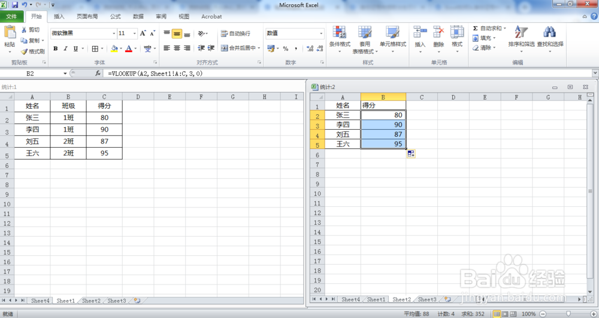Expand the formula bar arrow
This screenshot has height=318, width=599.
coord(595,73)
